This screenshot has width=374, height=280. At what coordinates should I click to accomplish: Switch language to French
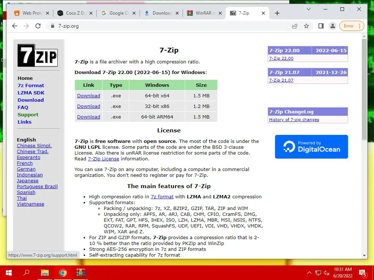[x=24, y=163]
